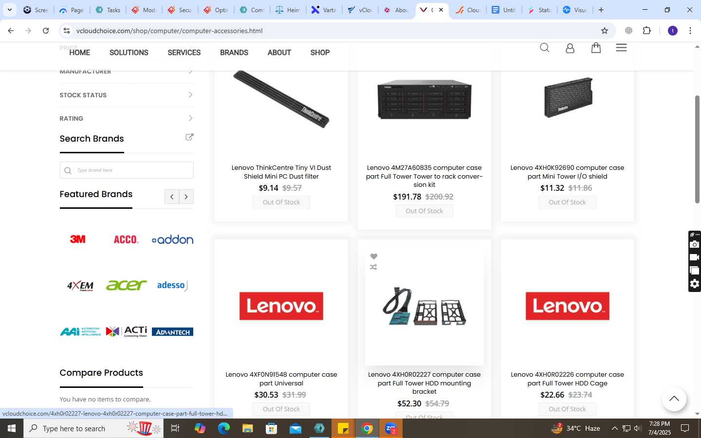Open Lenovo ThinkCentre Tiny VI Dust Shield link
The height and width of the screenshot is (438, 701).
pyautogui.click(x=281, y=172)
